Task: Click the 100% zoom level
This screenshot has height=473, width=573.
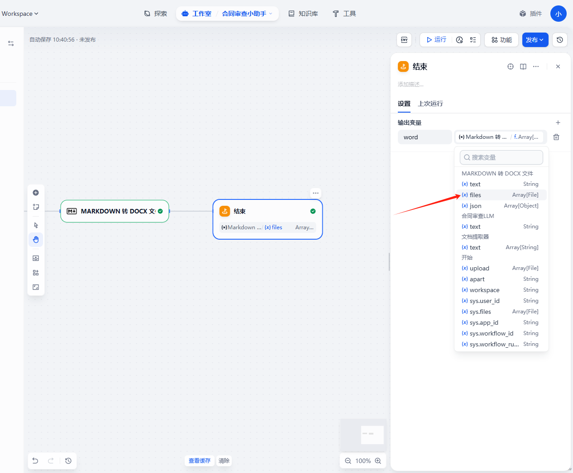Action: click(x=363, y=461)
